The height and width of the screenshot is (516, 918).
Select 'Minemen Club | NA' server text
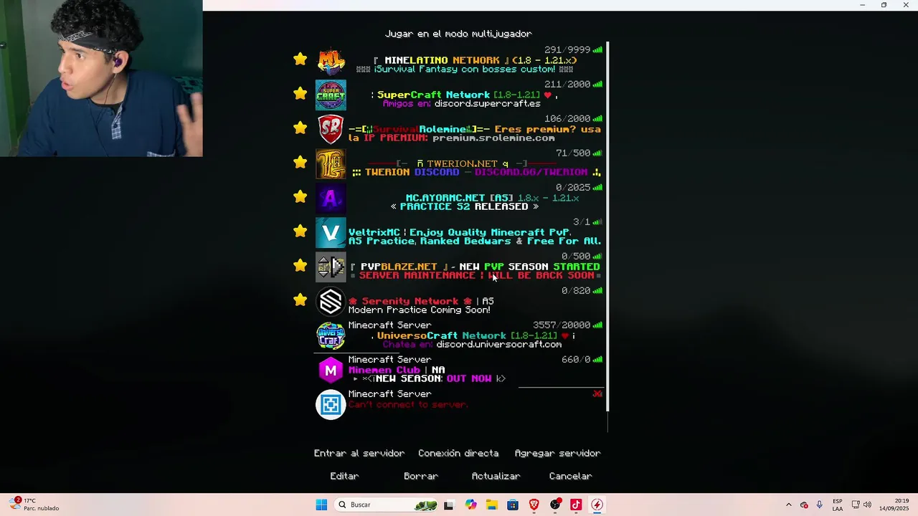tap(397, 370)
